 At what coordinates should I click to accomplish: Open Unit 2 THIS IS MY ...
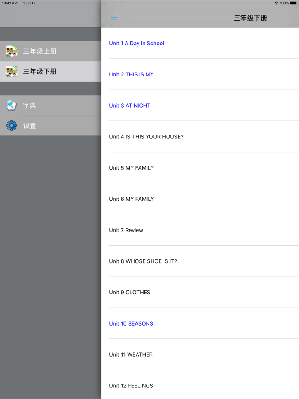200,74
